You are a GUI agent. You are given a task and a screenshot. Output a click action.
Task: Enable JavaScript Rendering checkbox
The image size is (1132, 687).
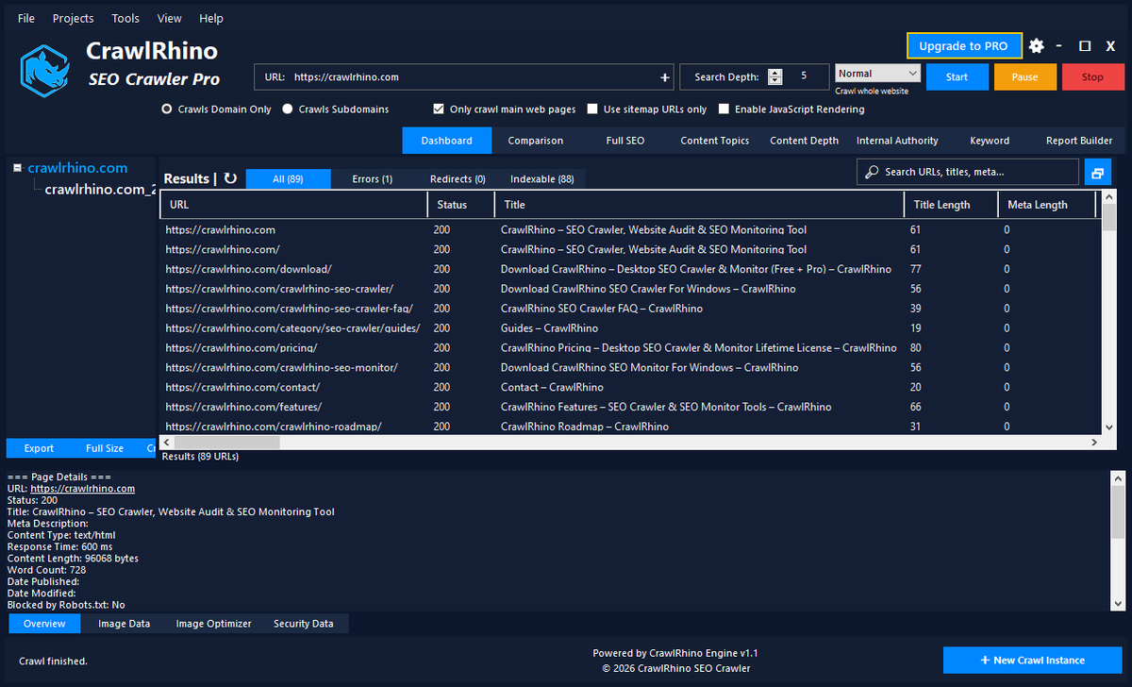[x=724, y=109]
